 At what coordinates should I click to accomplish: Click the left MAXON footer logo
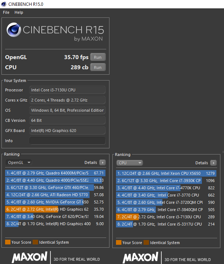pos(30,258)
